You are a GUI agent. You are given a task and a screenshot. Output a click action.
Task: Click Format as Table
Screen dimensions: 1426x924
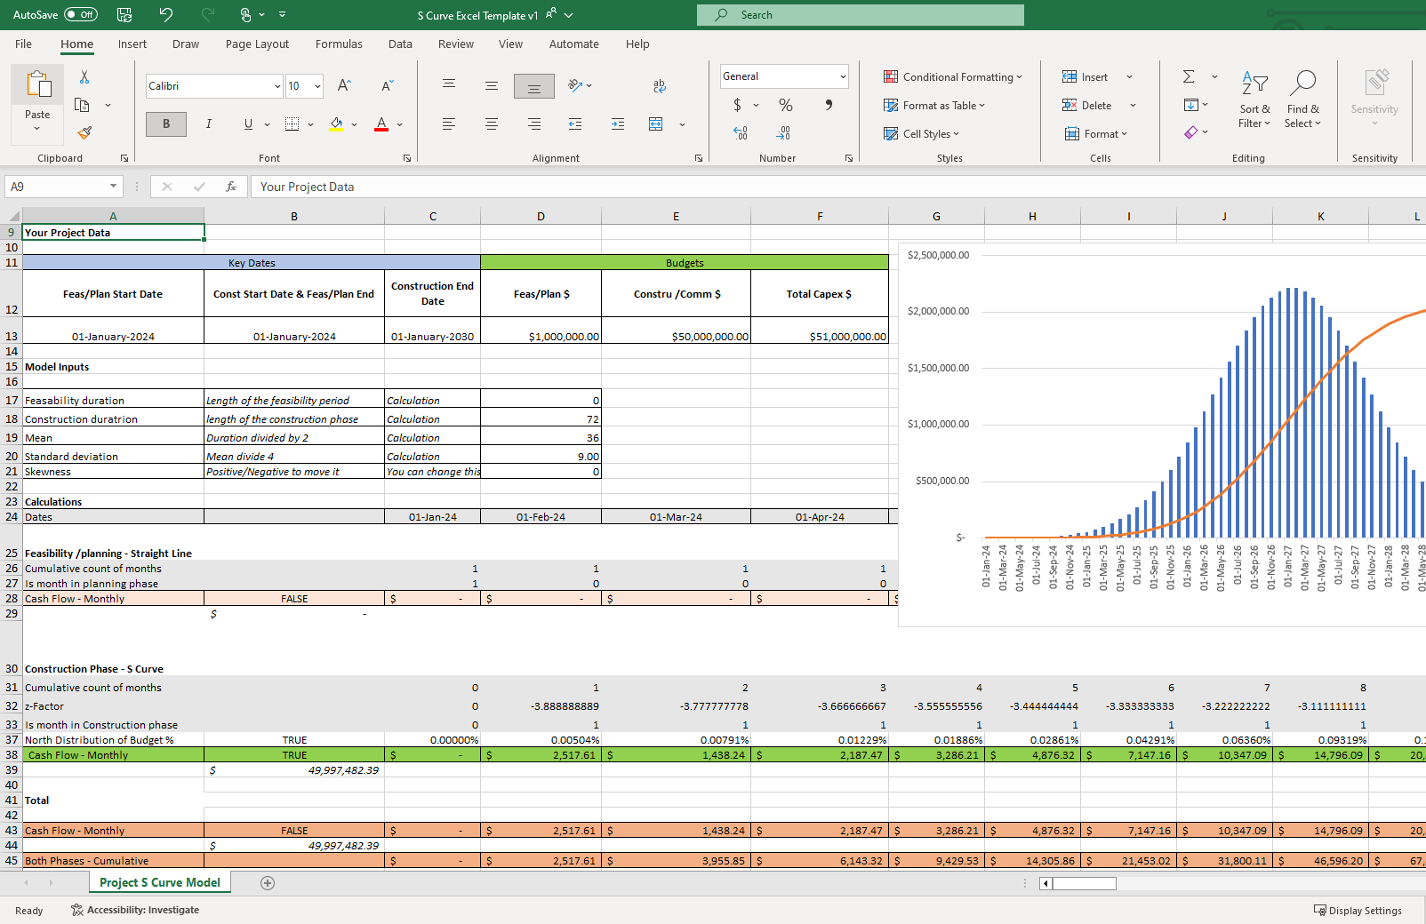pyautogui.click(x=935, y=105)
